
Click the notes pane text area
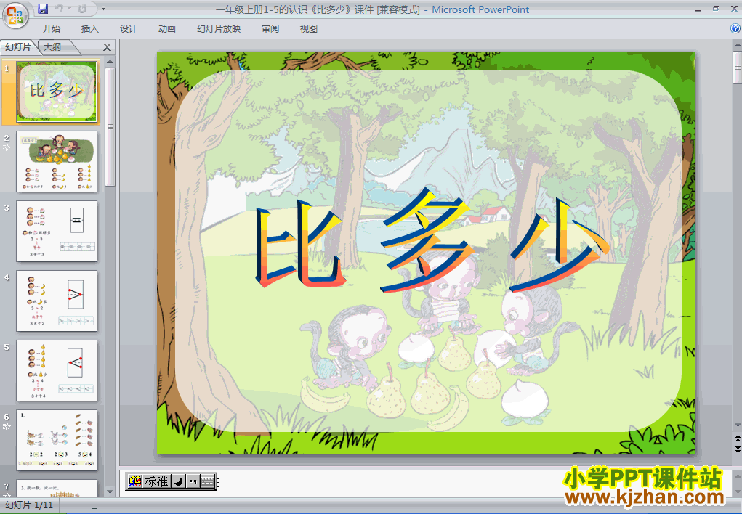(426, 484)
